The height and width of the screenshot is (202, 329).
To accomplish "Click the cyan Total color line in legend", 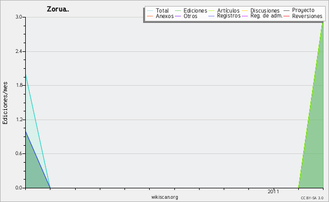I will tap(150, 11).
